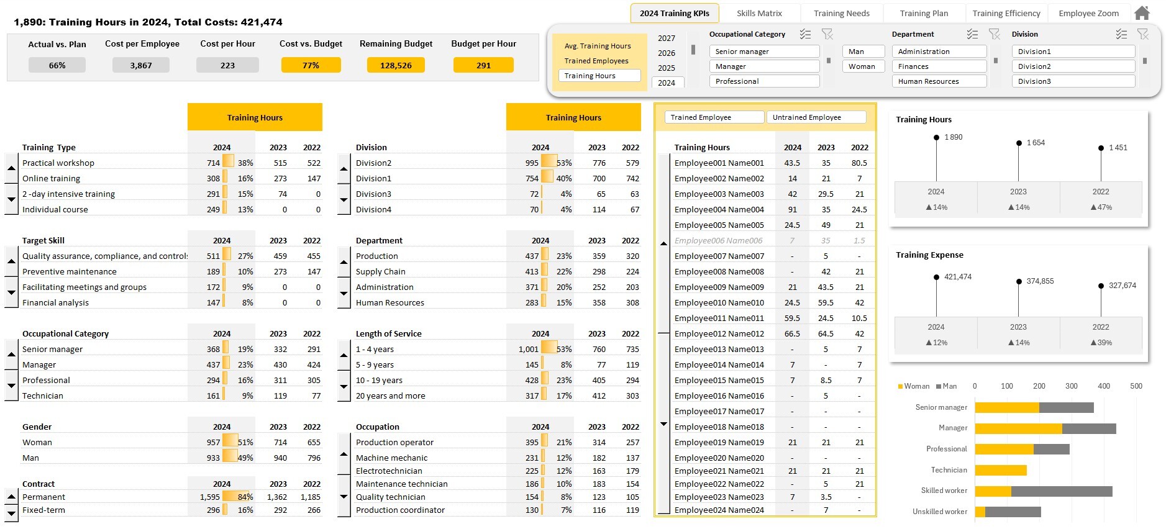Clear the Occupational Category filter
This screenshot has width=1166, height=529.
point(827,34)
